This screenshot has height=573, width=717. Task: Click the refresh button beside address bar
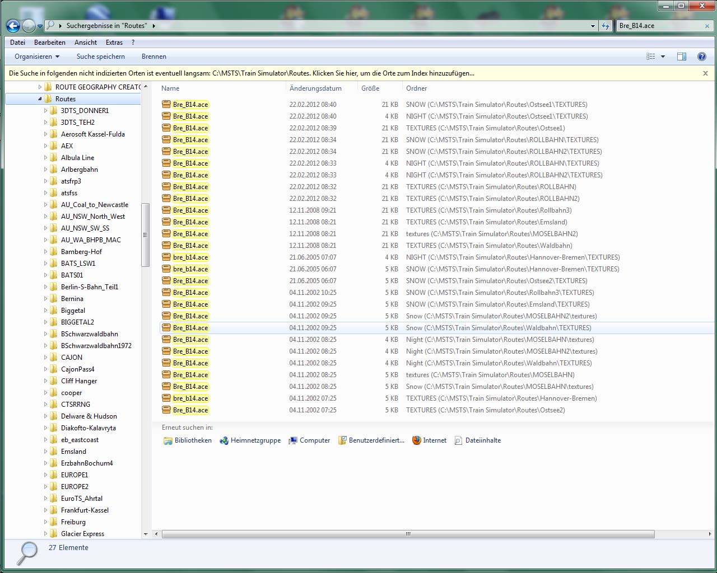click(606, 26)
